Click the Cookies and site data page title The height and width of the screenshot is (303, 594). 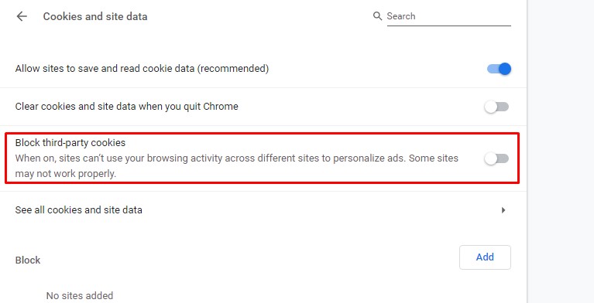pyautogui.click(x=95, y=17)
